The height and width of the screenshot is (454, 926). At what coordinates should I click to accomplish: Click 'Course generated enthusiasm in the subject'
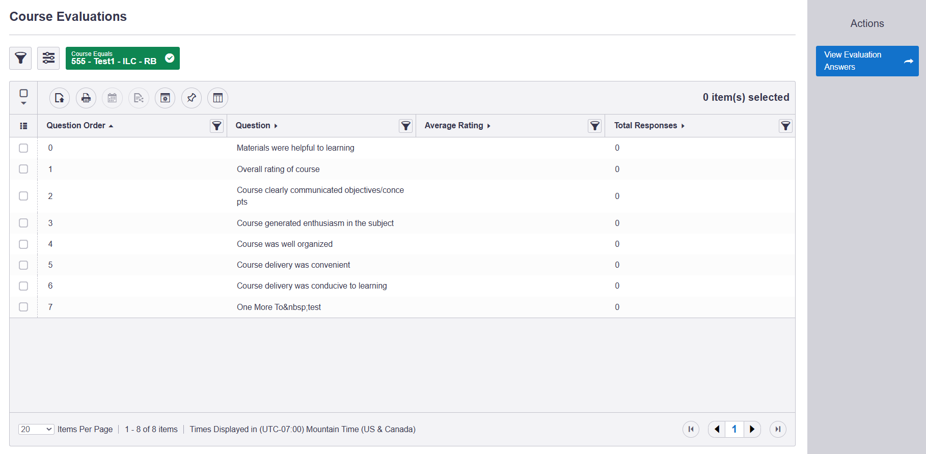(x=315, y=223)
